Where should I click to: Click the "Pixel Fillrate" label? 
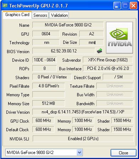20,86
